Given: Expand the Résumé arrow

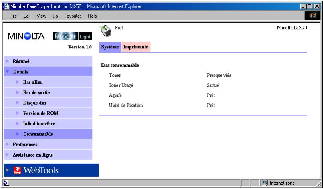Looking at the screenshot, I should (8, 61).
